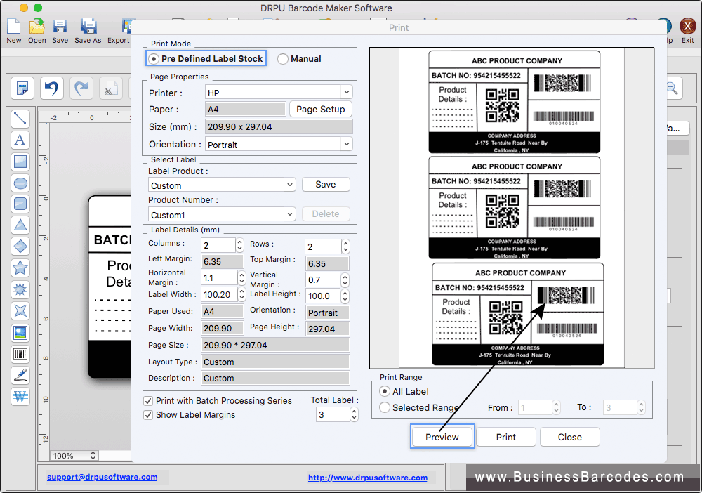Click Save button for label product
This screenshot has height=493, width=702.
326,185
